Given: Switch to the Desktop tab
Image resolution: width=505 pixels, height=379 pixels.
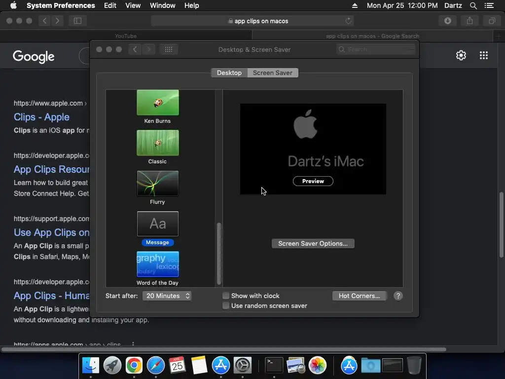Looking at the screenshot, I should (229, 73).
